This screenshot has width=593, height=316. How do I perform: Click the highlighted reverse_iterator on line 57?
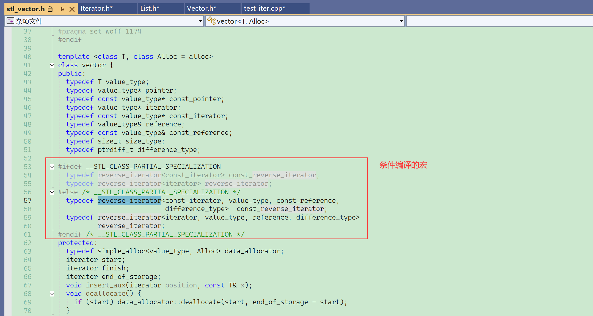tap(129, 201)
